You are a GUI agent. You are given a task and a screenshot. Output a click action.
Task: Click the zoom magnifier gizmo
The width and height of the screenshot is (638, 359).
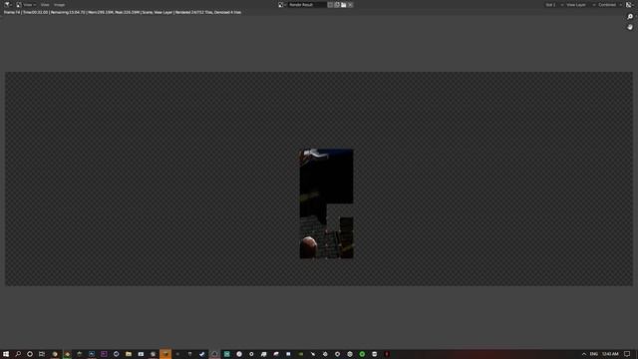coord(630,17)
